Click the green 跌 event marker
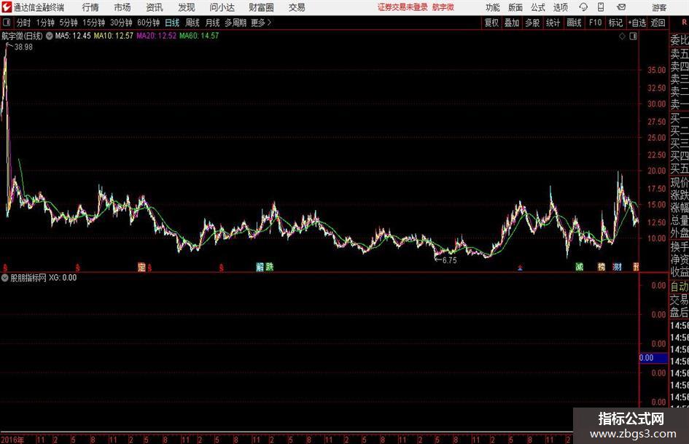The image size is (689, 444). 269,267
